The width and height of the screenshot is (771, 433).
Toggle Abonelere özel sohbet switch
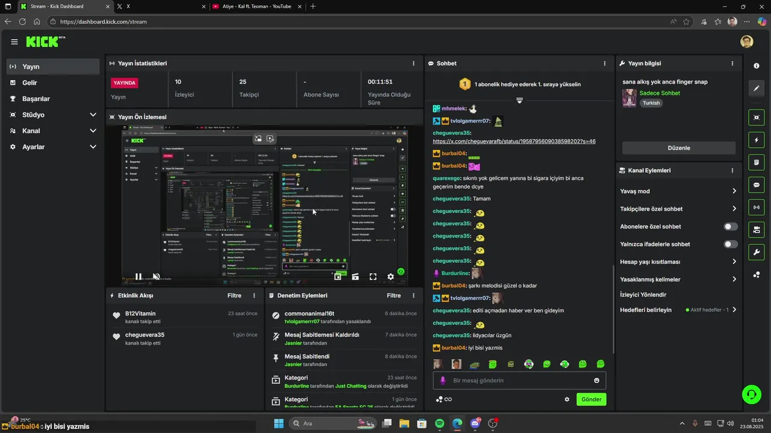[x=730, y=227]
